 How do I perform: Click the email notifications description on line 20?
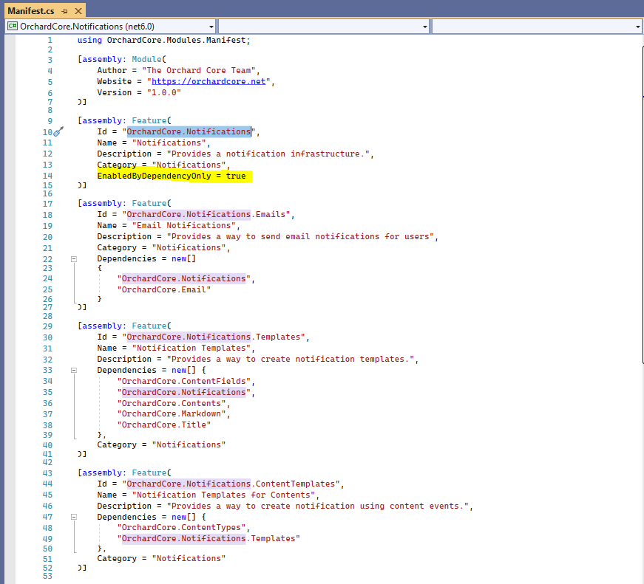click(x=300, y=237)
